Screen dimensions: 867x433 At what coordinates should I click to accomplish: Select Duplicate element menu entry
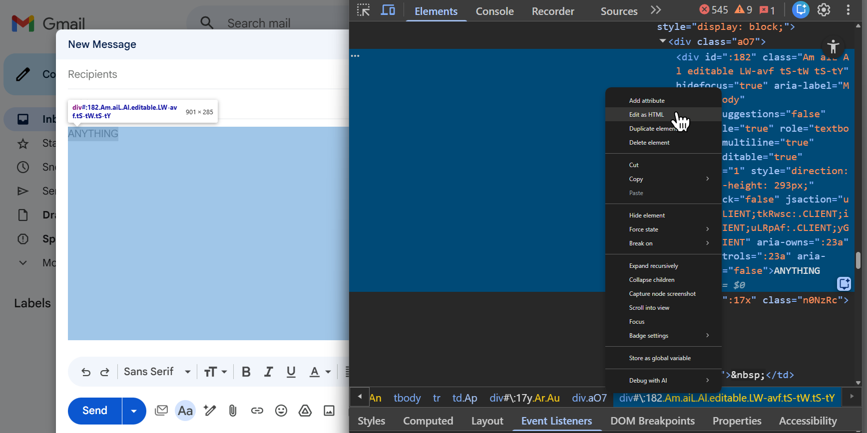[663, 129]
